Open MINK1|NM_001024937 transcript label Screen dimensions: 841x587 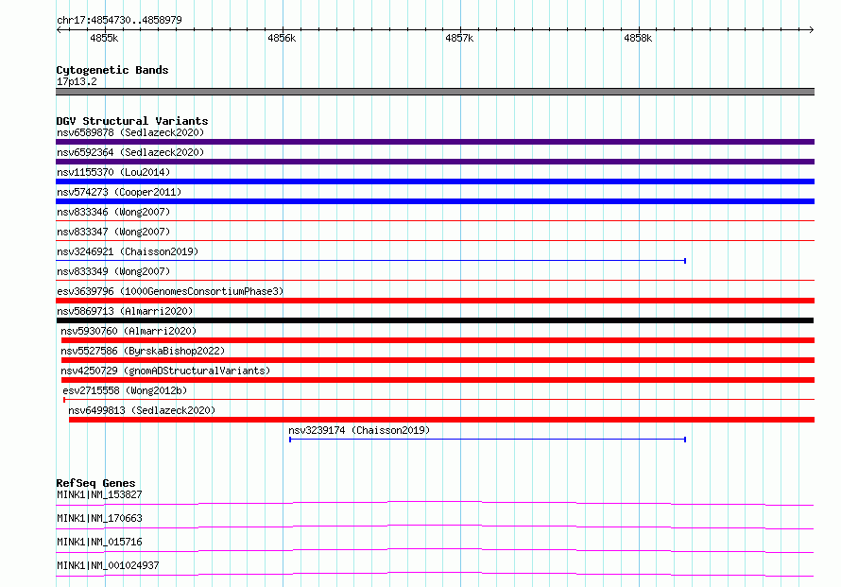coord(108,565)
